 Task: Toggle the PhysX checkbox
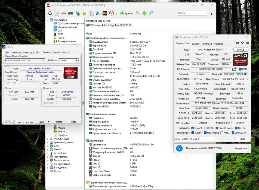222,133
